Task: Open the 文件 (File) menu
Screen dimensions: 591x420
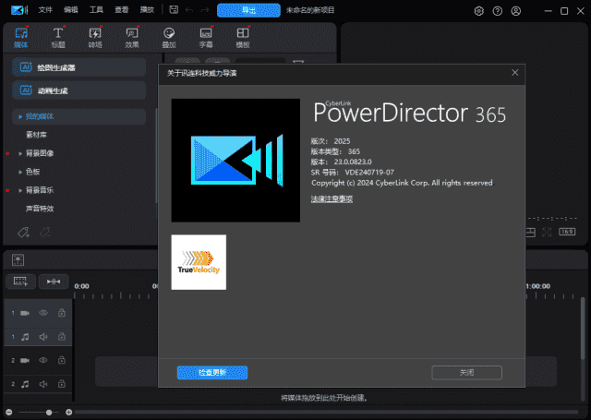Action: click(x=45, y=10)
